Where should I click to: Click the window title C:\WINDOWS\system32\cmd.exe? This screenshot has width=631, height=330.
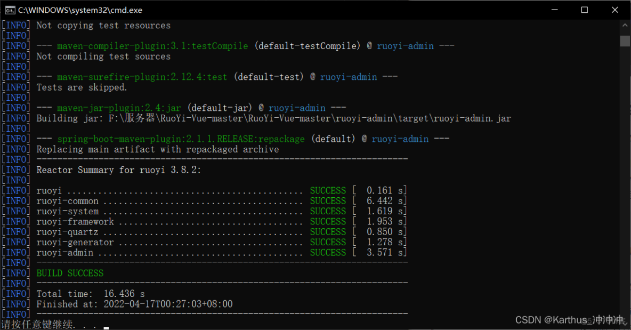80,10
